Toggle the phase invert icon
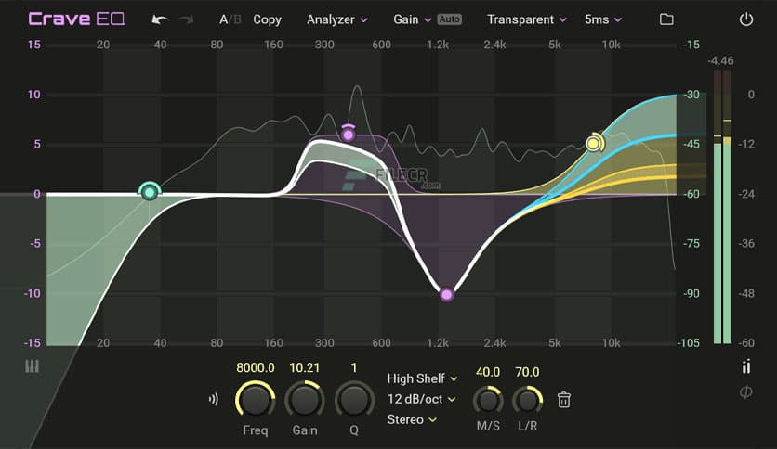This screenshot has width=777, height=449. pos(745,392)
